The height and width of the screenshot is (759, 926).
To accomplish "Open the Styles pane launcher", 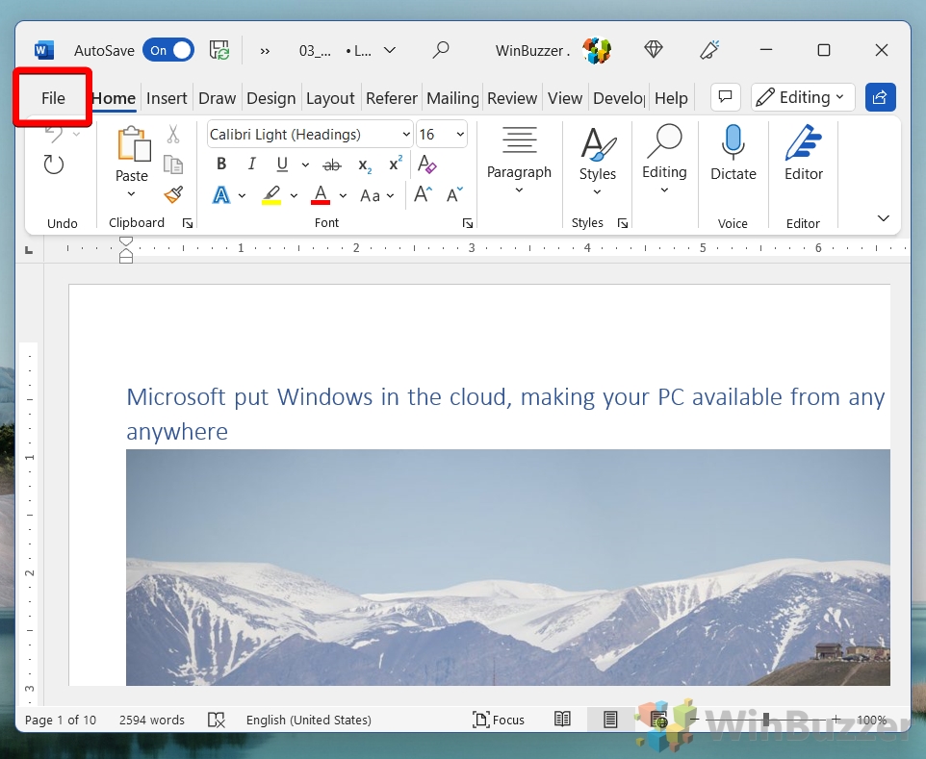I will point(623,223).
